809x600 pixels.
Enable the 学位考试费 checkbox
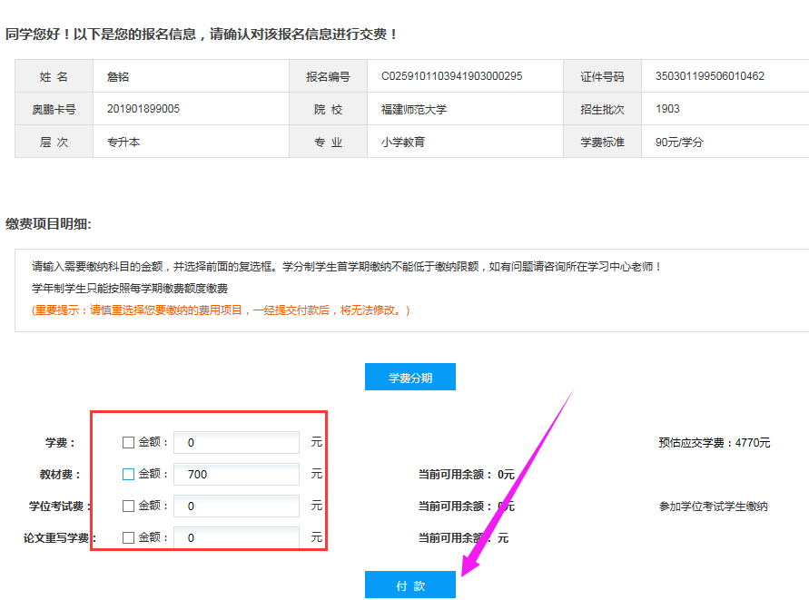click(128, 506)
